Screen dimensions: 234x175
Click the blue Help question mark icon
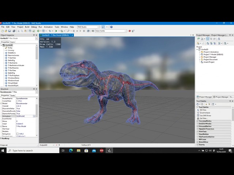pyautogui.click(x=111, y=27)
